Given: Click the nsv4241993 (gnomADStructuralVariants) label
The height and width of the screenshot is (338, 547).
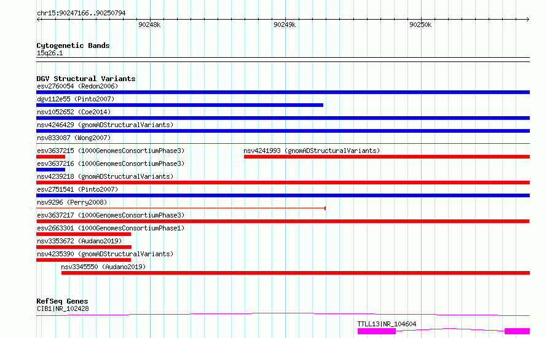Looking at the screenshot, I should [x=312, y=151].
